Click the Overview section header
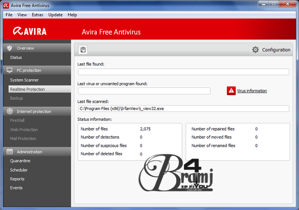This screenshot has height=210, width=299. coord(37,48)
